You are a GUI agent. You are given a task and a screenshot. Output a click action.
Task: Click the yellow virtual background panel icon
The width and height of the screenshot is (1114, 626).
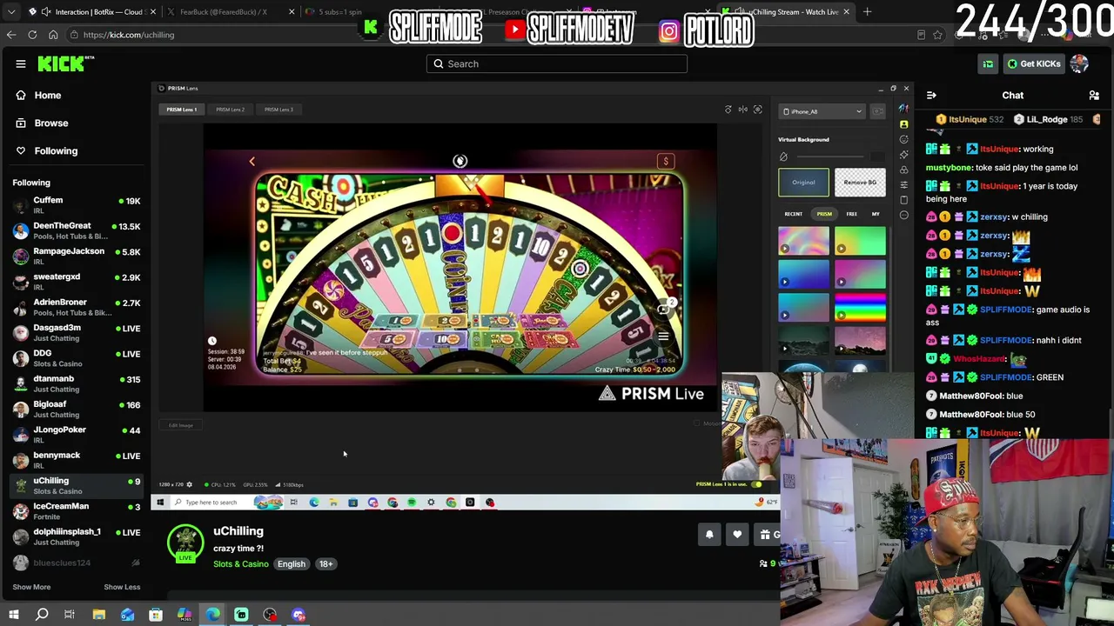tap(904, 124)
